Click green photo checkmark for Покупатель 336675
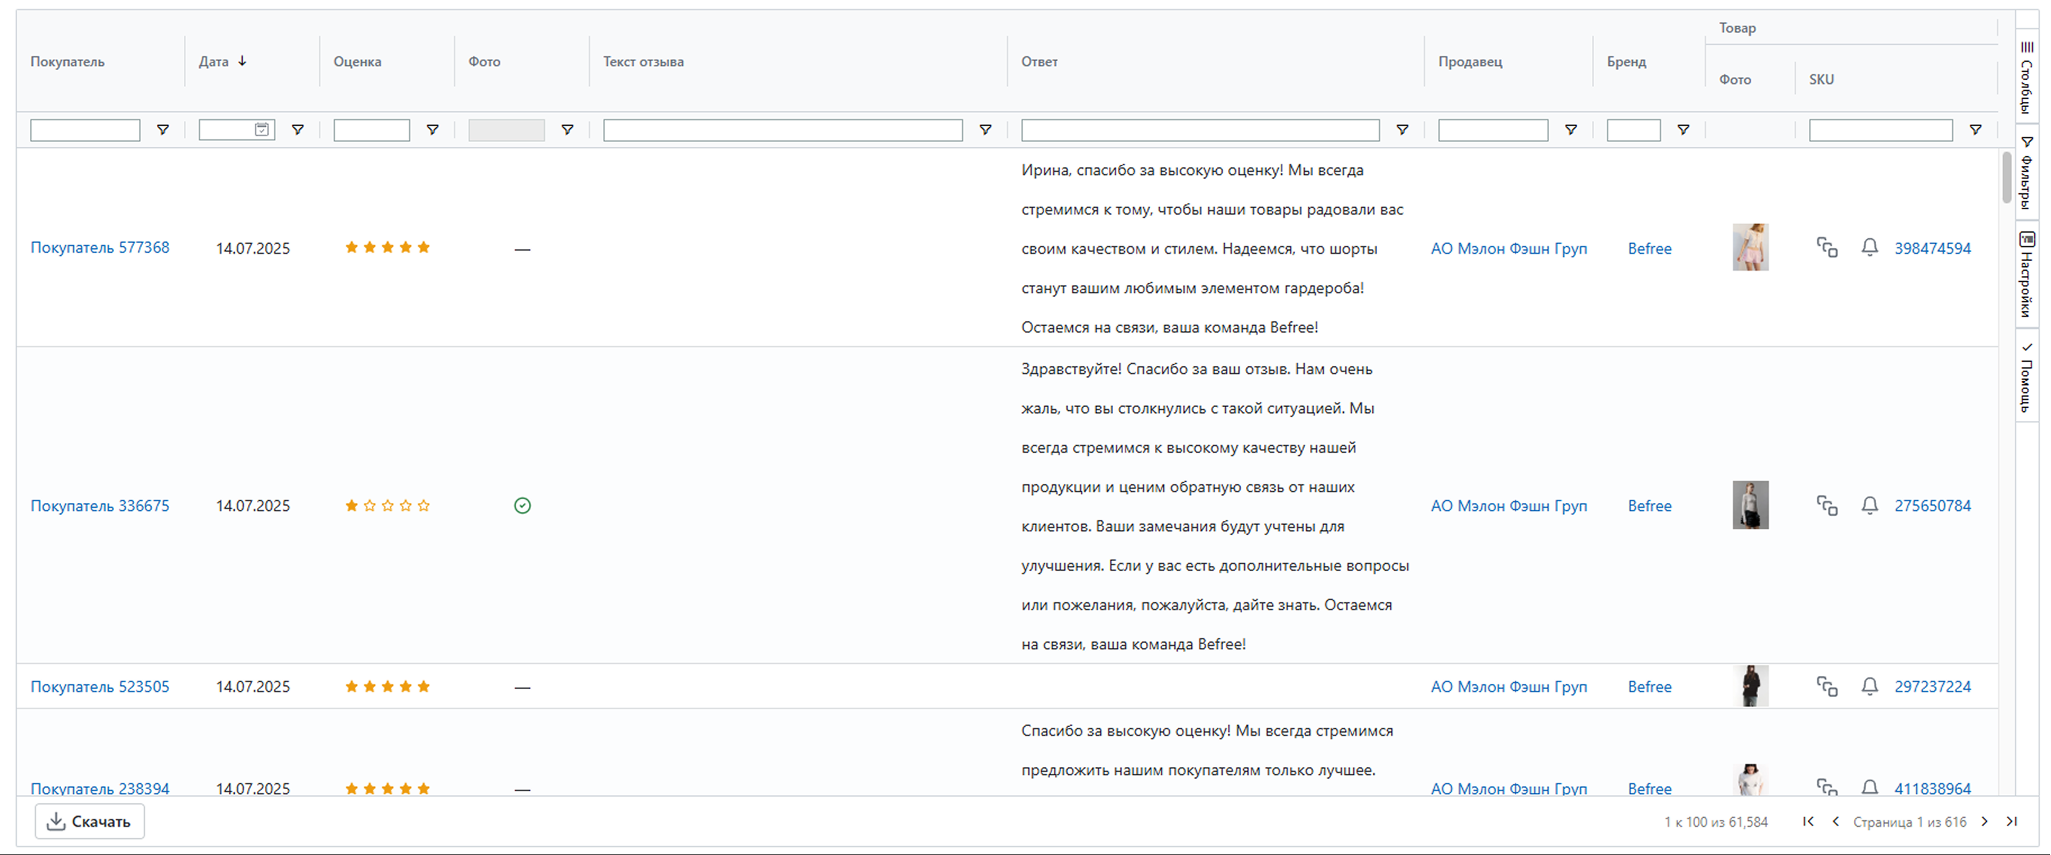The image size is (2051, 855). tap(523, 506)
